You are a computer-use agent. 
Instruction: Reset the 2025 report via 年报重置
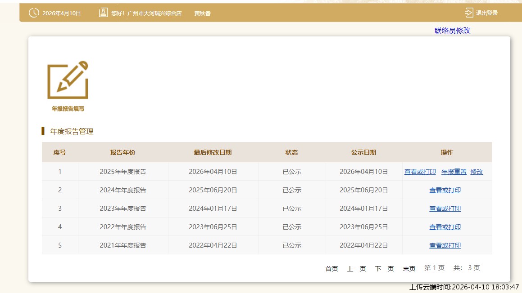click(x=454, y=172)
